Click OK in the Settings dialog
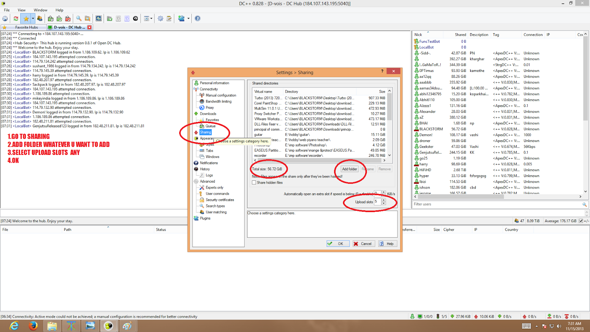 338,243
